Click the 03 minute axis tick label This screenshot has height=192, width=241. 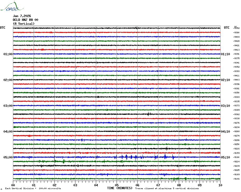75,185
